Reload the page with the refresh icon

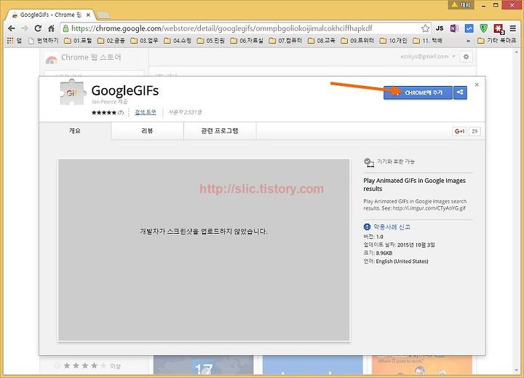[38, 28]
